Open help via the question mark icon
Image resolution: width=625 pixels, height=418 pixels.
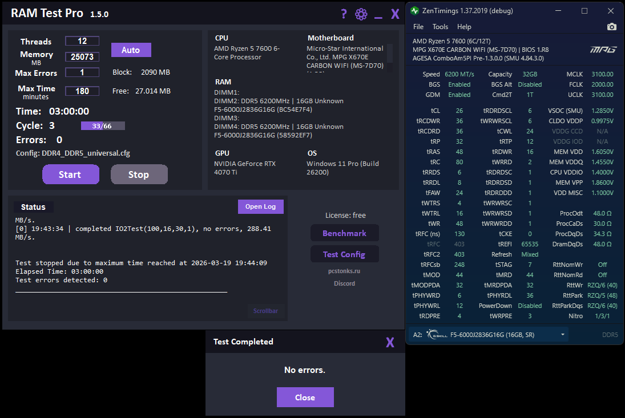344,14
